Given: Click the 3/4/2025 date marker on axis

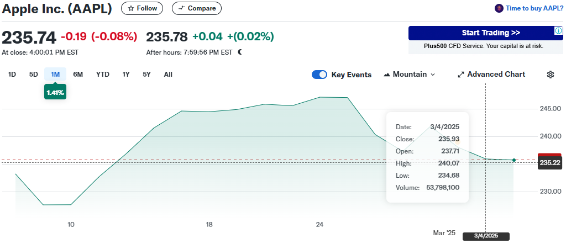Looking at the screenshot, I should click(x=486, y=236).
